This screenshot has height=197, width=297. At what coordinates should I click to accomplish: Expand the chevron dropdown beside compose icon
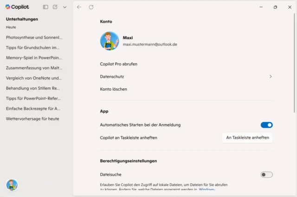[x=65, y=7]
